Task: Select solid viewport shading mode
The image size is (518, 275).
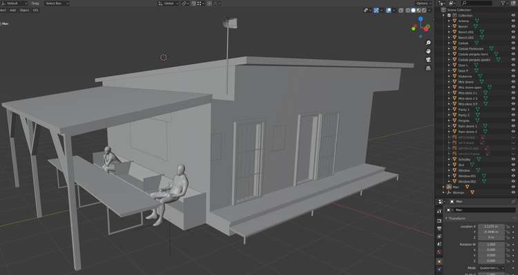Action: coord(413,10)
